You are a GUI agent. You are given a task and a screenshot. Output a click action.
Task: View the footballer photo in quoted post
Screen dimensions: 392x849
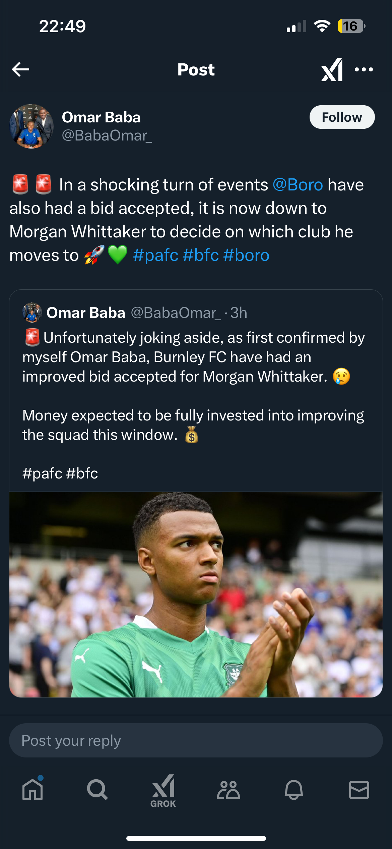click(x=196, y=594)
